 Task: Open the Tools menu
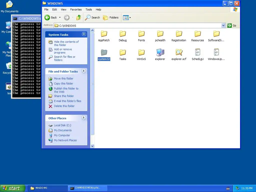tap(89, 9)
